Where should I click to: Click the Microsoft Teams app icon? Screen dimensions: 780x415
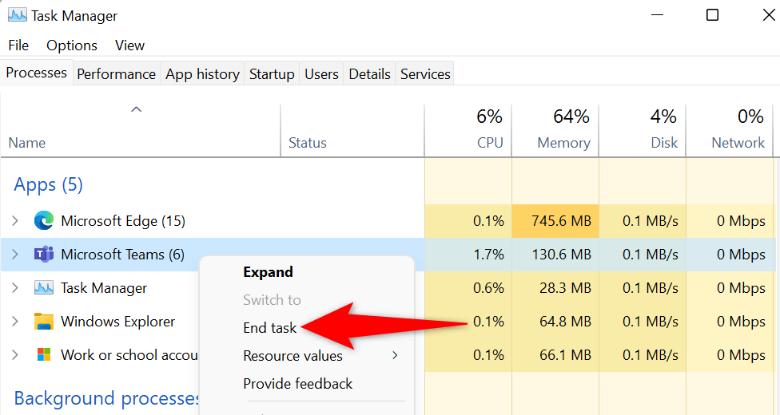43,255
